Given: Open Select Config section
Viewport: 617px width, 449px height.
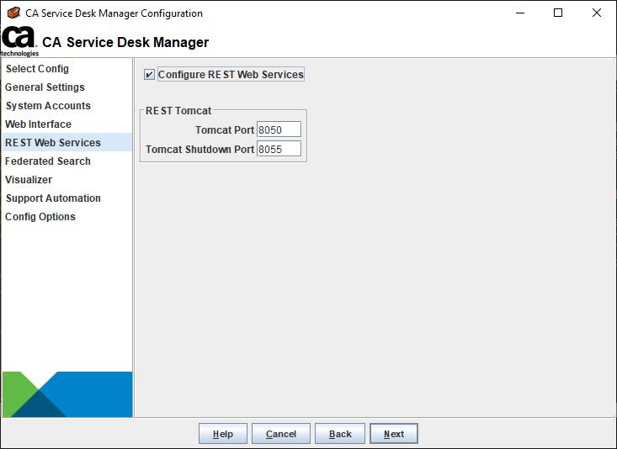Looking at the screenshot, I should pyautogui.click(x=37, y=69).
